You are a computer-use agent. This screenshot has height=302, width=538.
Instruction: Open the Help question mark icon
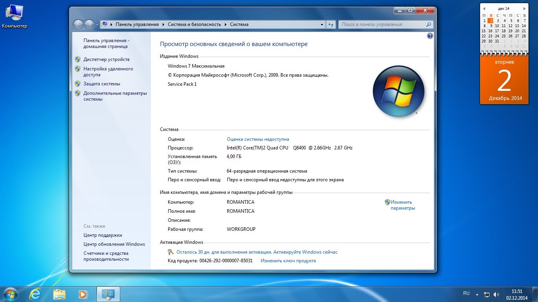pyautogui.click(x=430, y=36)
